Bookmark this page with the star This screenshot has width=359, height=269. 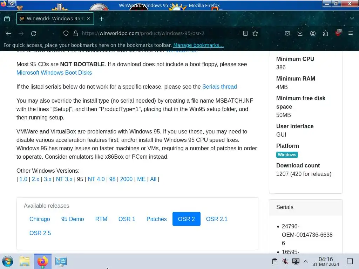click(255, 33)
